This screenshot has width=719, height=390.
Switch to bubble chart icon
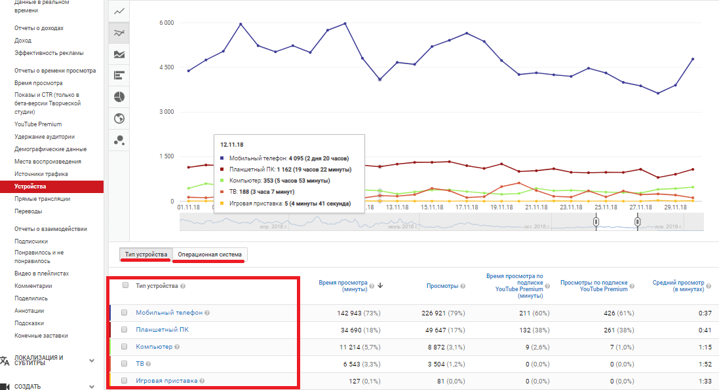(x=119, y=140)
